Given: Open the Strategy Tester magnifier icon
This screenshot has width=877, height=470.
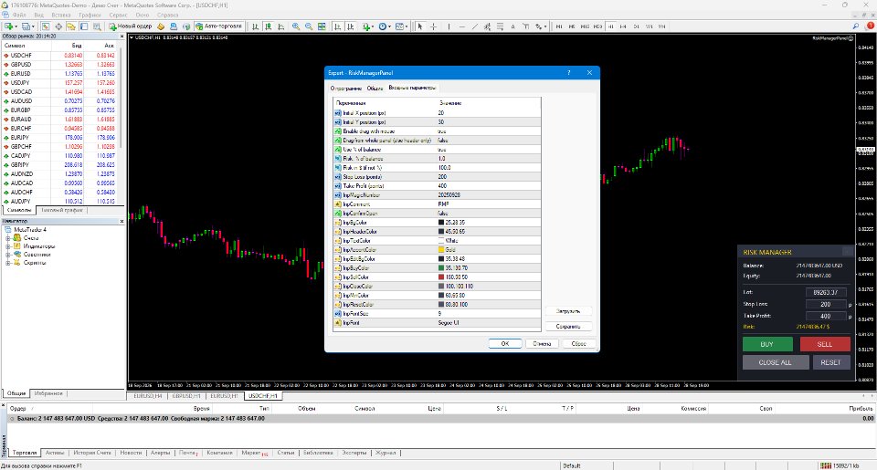Looking at the screenshot, I should (x=97, y=26).
